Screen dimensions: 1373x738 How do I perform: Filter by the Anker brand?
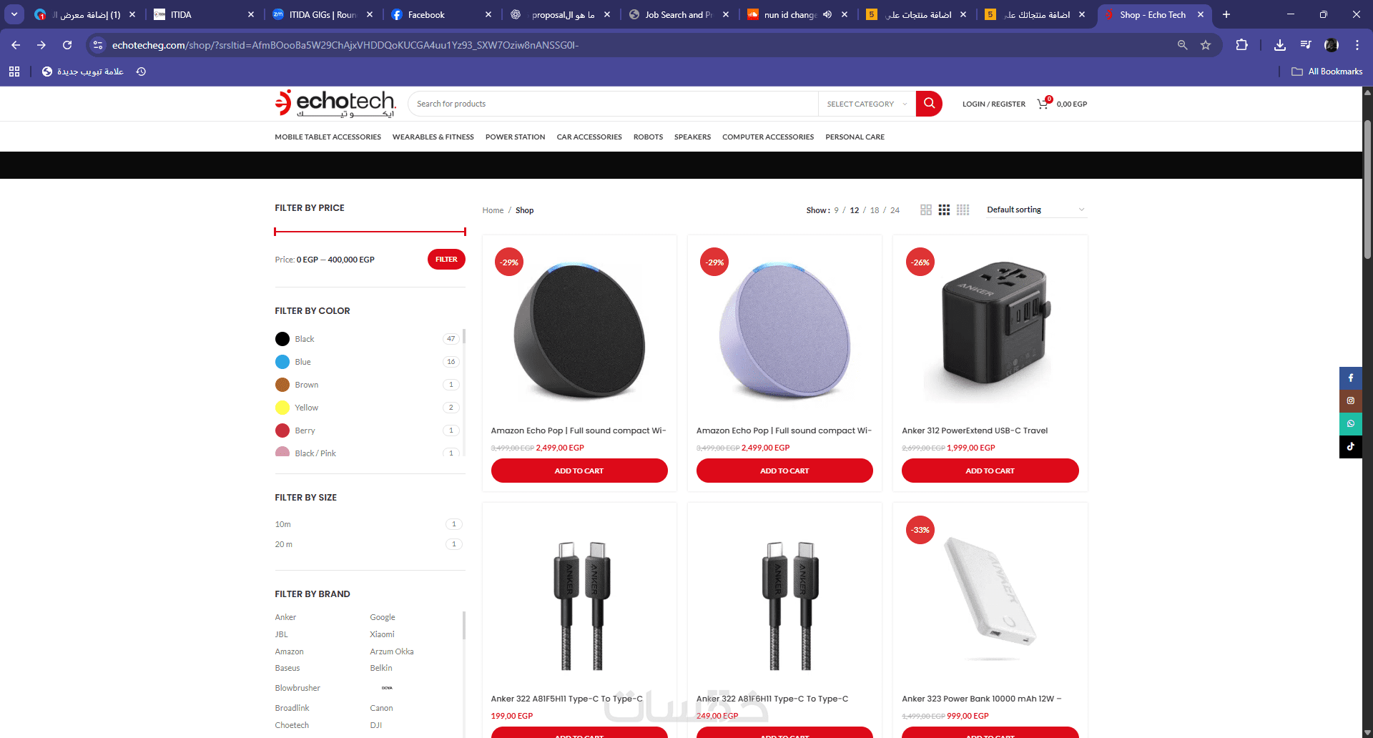[x=285, y=617]
